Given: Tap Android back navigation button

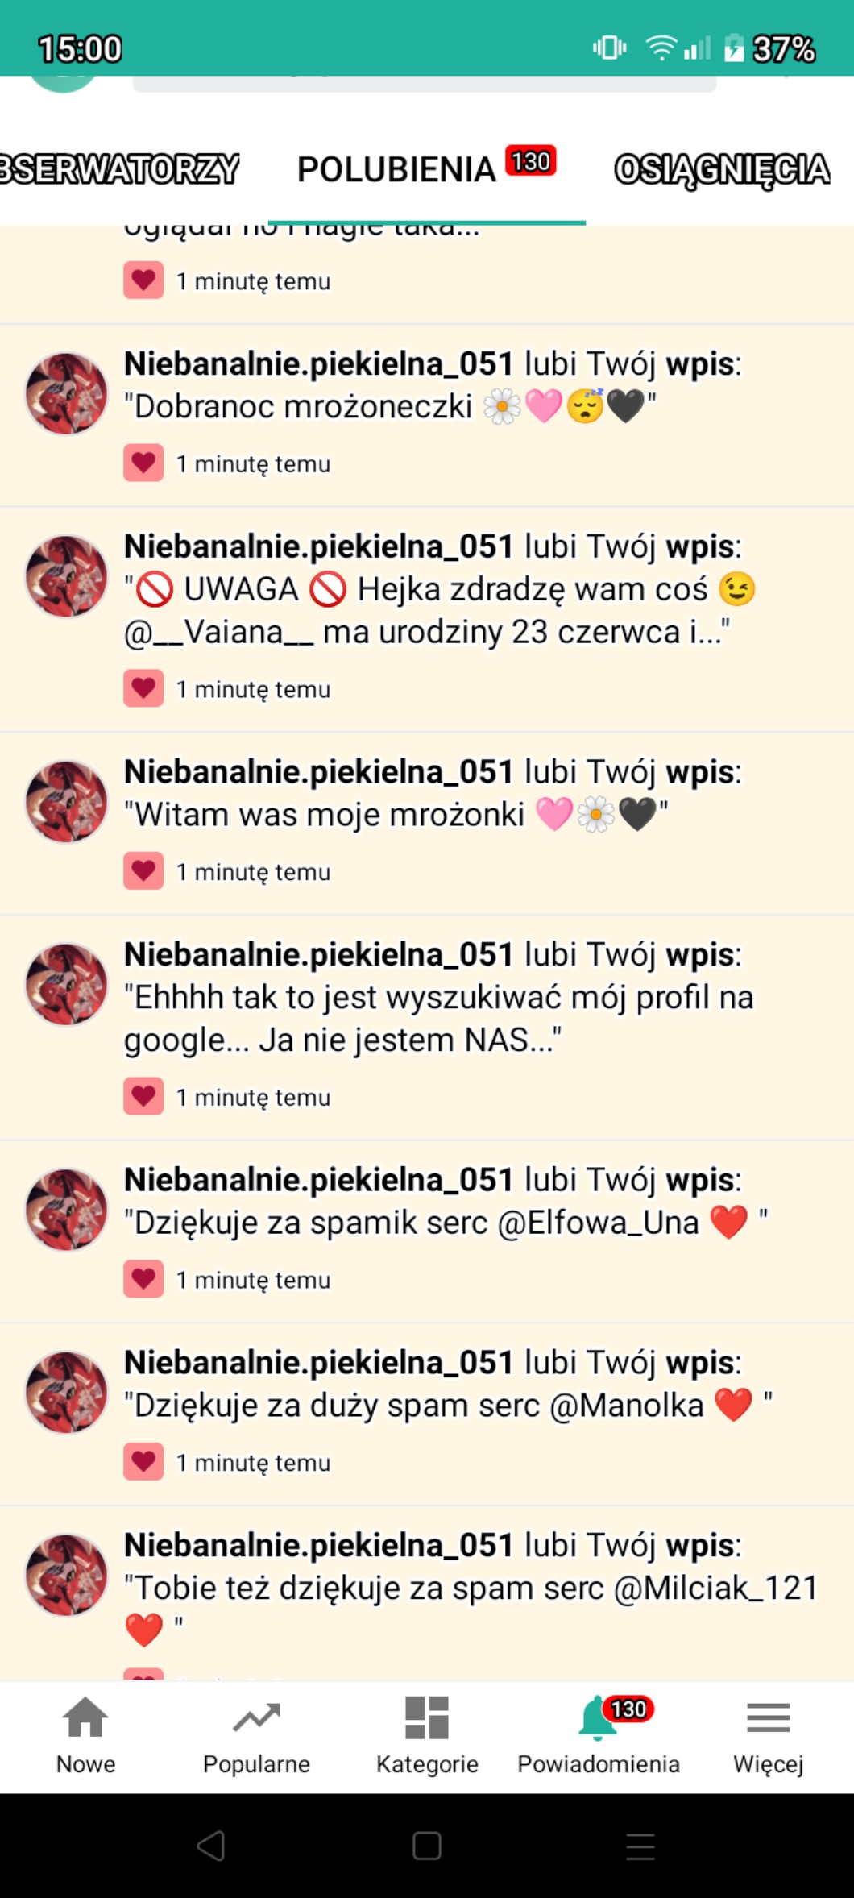Looking at the screenshot, I should pyautogui.click(x=211, y=1846).
